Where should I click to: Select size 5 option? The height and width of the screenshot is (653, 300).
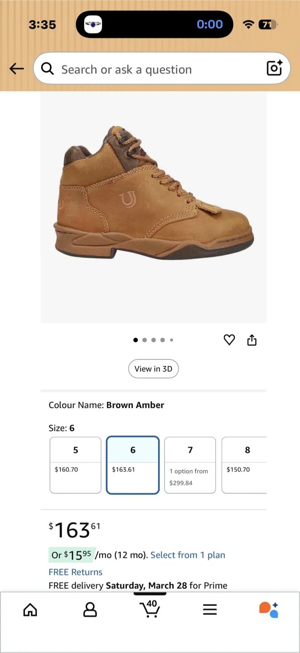[76, 465]
